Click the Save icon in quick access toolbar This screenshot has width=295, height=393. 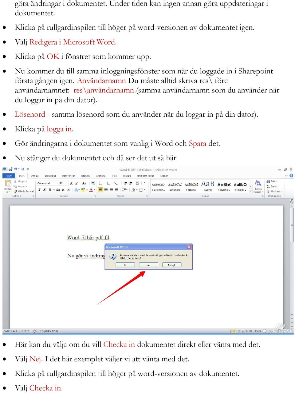click(x=10, y=169)
